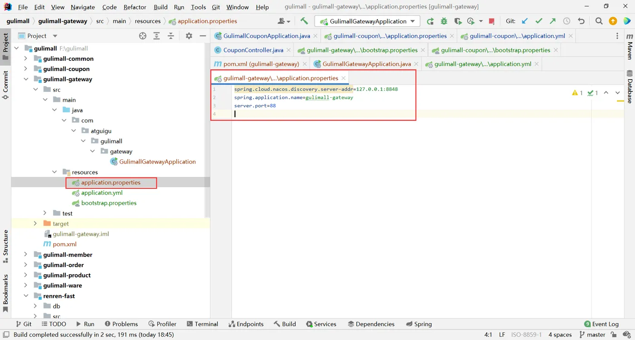635x340 pixels.
Task: Click Git push arrow icon
Action: pyautogui.click(x=552, y=21)
